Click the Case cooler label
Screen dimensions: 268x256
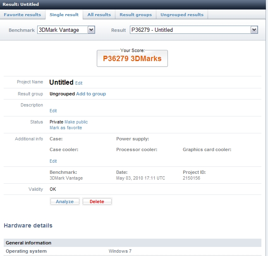point(64,149)
